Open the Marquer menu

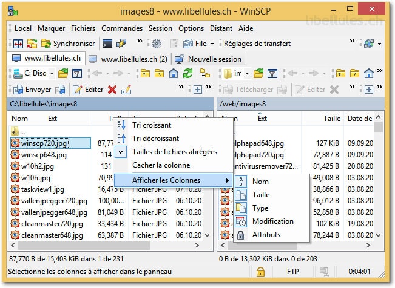click(52, 28)
